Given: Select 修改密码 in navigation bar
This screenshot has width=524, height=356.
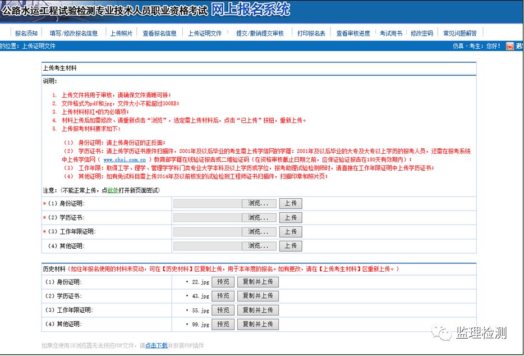Looking at the screenshot, I should (x=422, y=33).
